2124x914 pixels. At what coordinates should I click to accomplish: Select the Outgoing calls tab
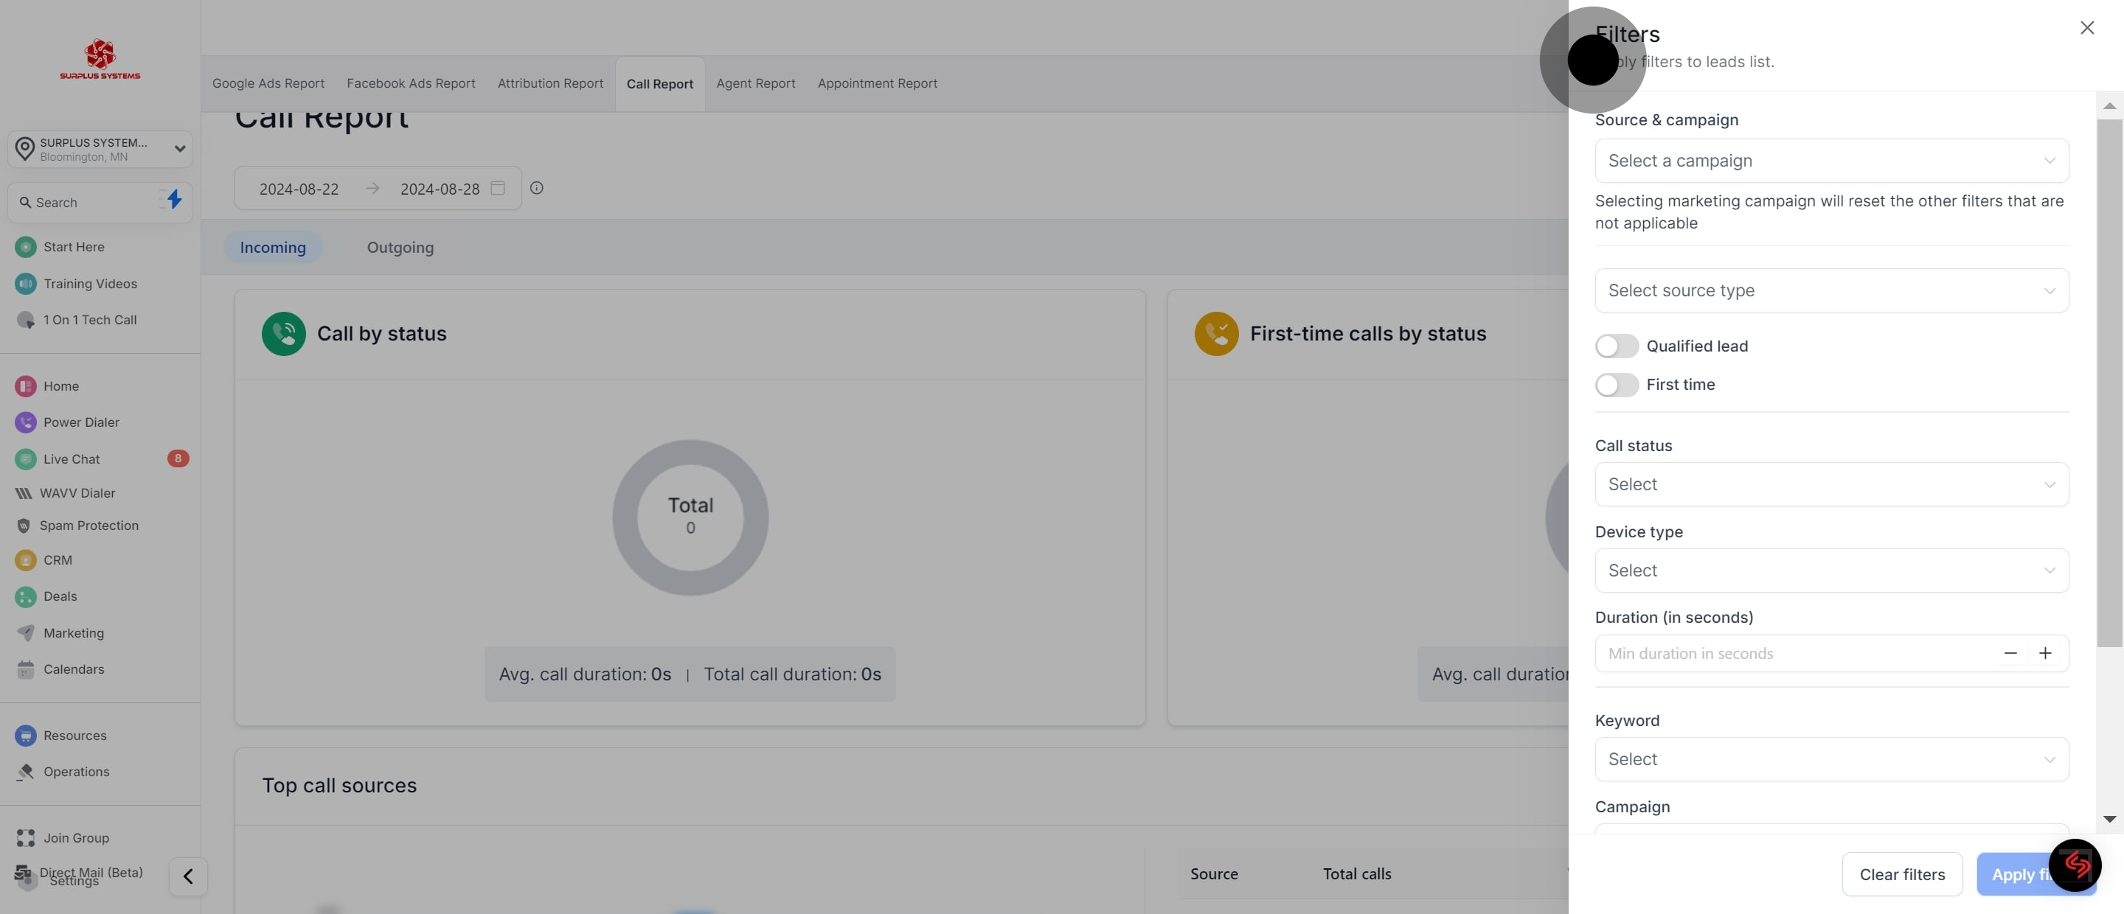tap(400, 247)
